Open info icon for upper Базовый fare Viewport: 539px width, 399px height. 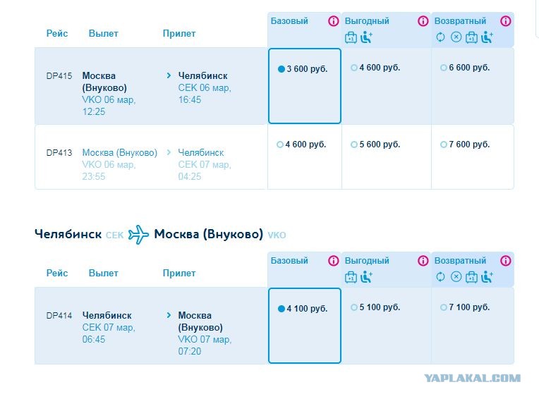coord(333,21)
